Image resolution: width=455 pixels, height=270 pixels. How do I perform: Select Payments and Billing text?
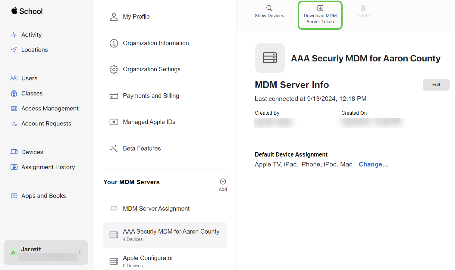pos(151,96)
